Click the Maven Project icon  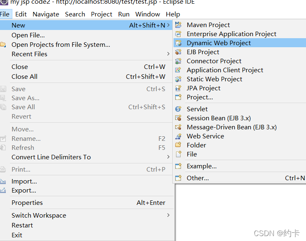point(178,25)
